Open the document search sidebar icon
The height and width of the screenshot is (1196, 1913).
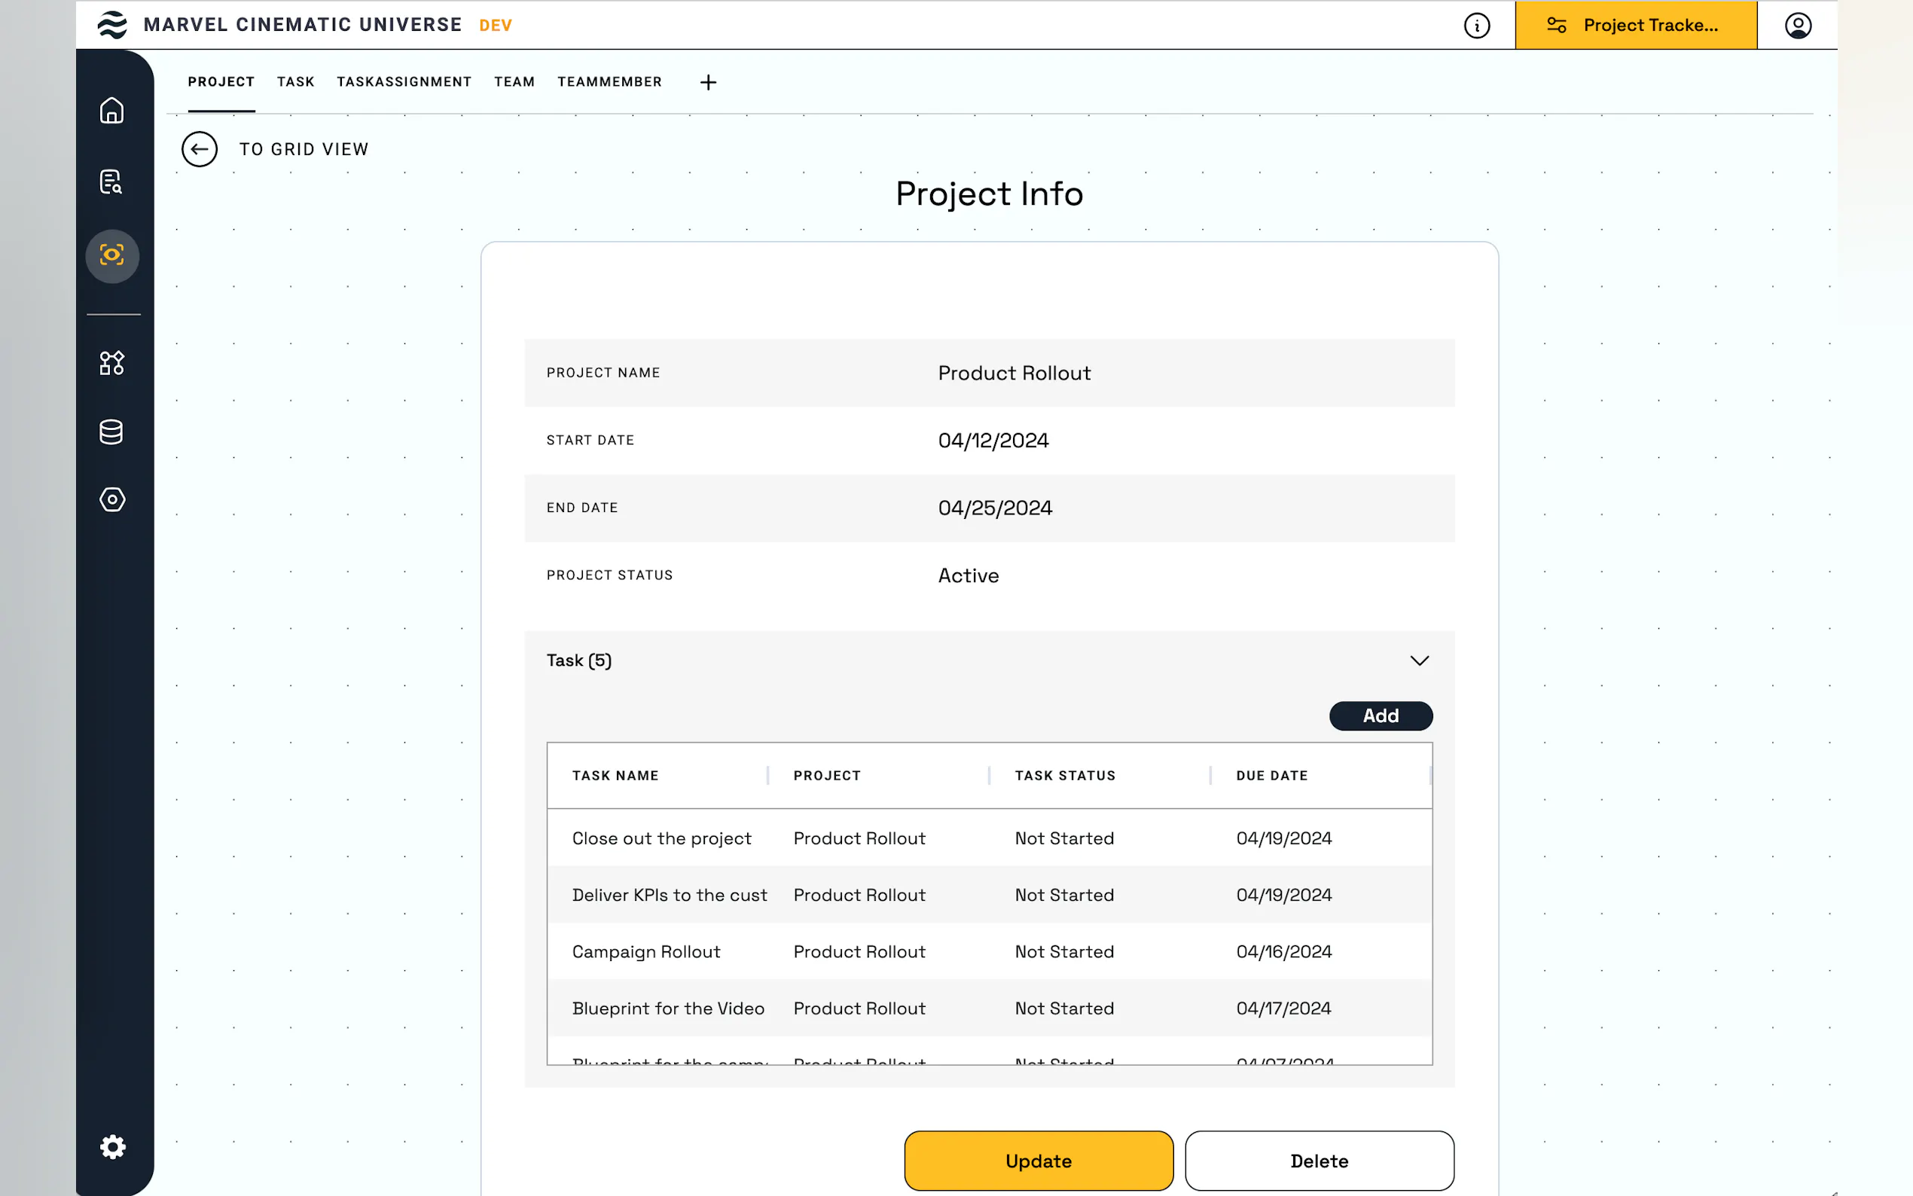click(x=111, y=182)
